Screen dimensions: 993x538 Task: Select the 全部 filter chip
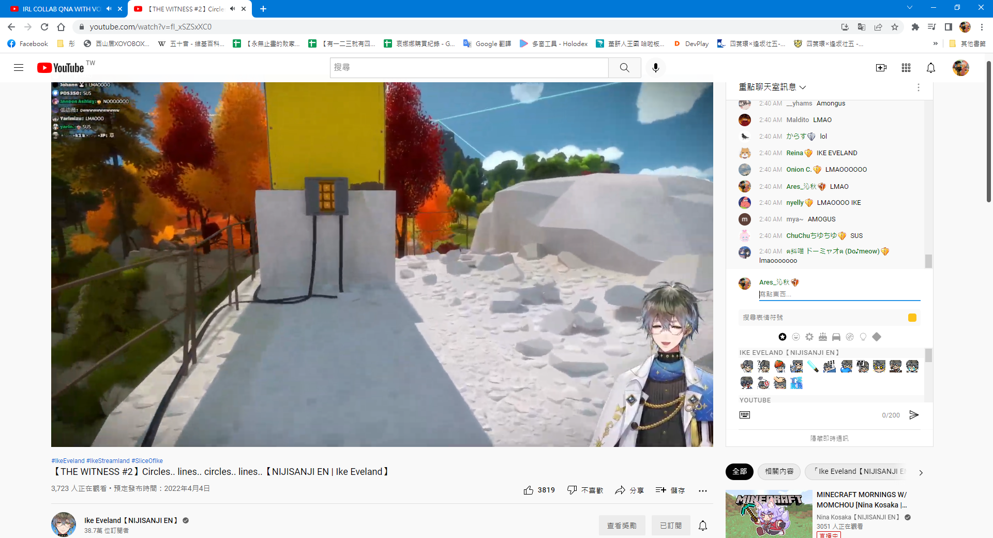[x=740, y=471]
